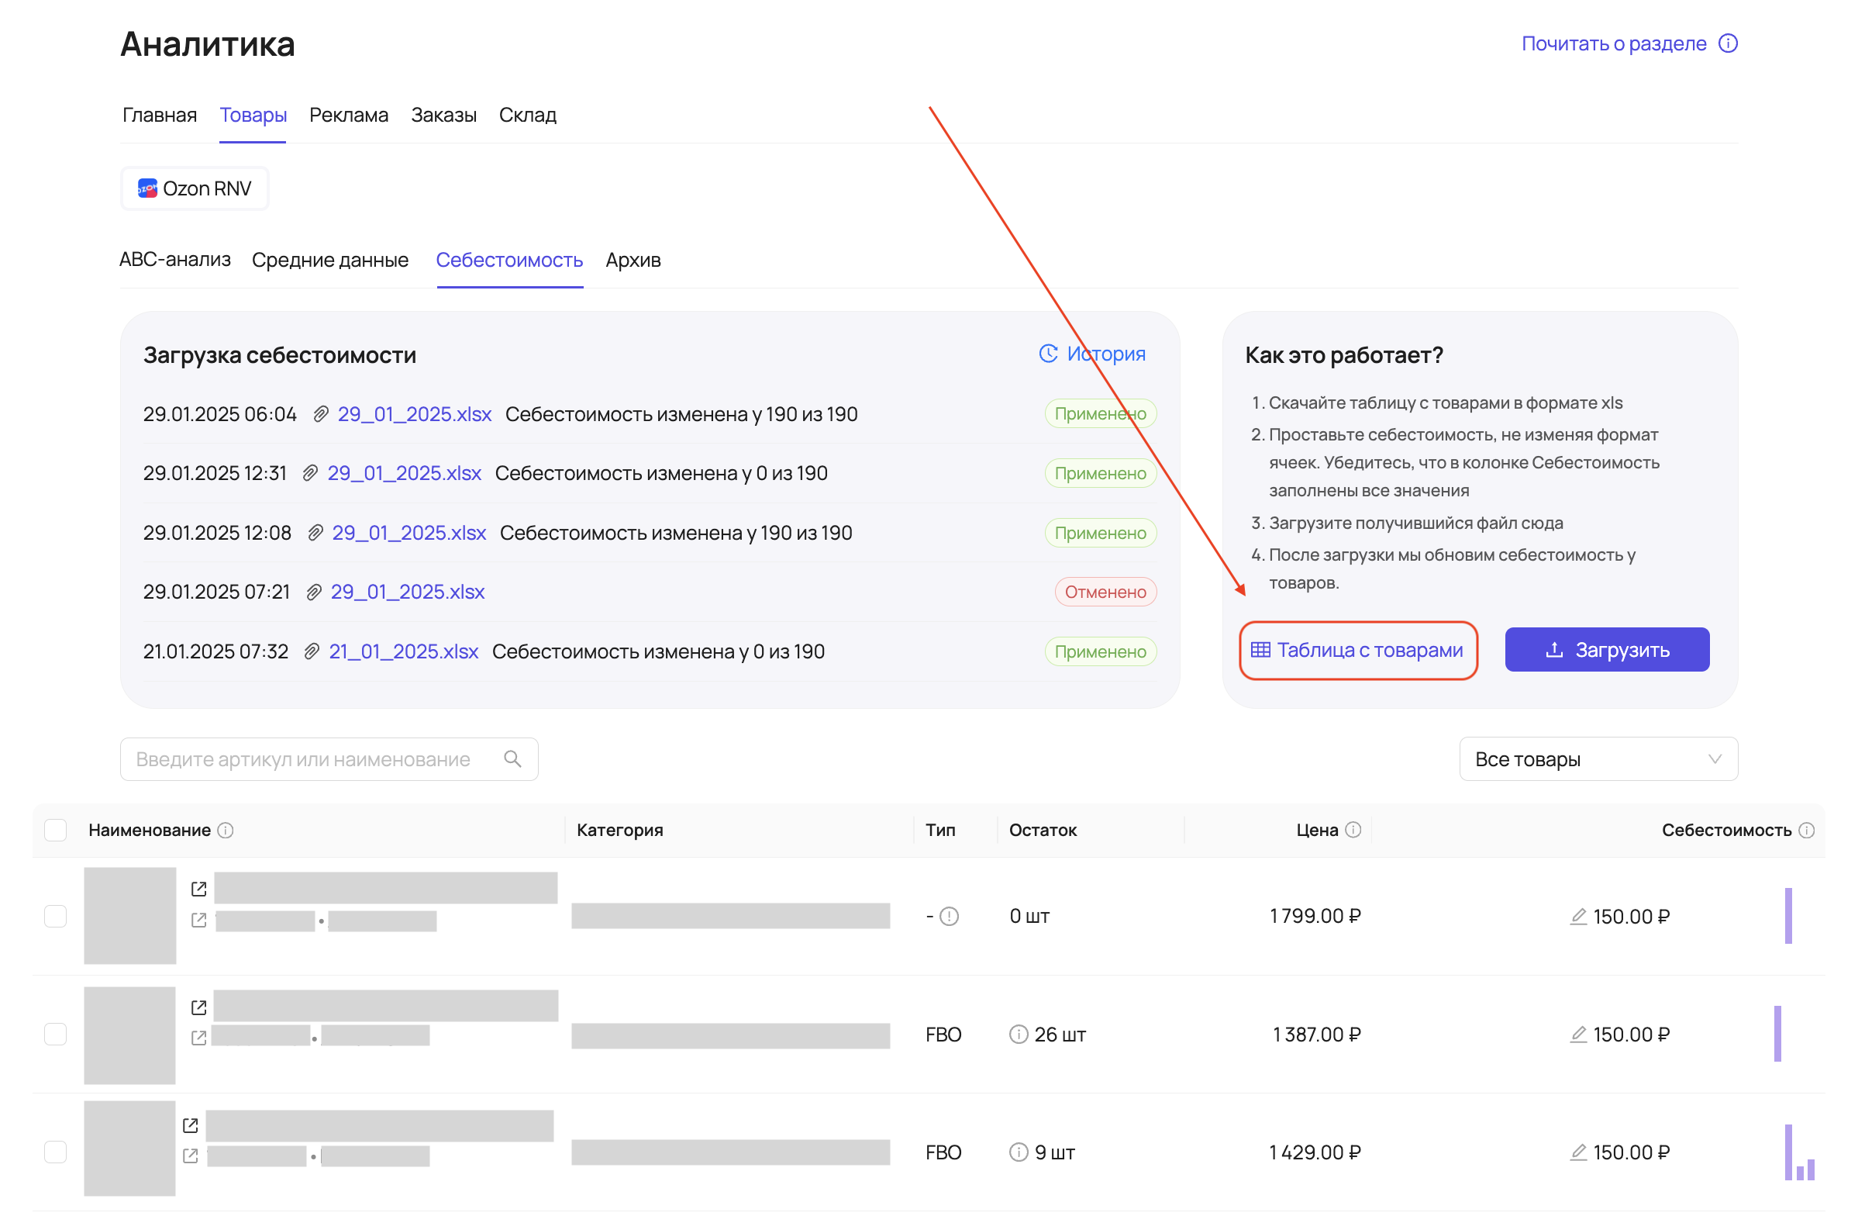This screenshot has width=1865, height=1216.
Task: Click the search magnifier icon
Action: (x=512, y=759)
